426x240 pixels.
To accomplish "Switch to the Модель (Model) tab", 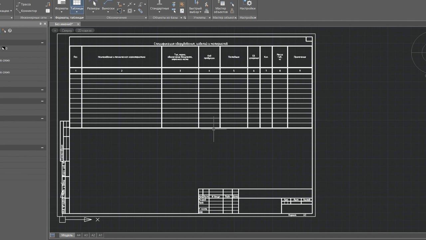I will 67,235.
